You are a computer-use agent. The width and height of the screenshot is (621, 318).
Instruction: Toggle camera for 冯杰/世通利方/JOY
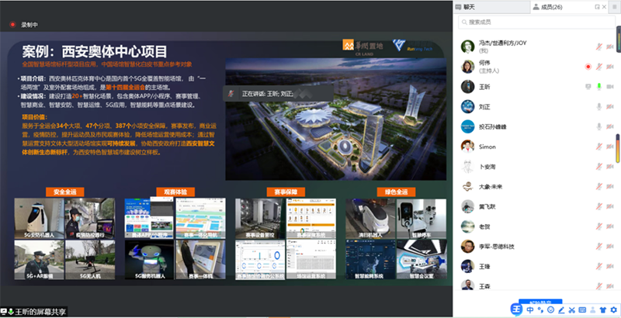click(610, 47)
